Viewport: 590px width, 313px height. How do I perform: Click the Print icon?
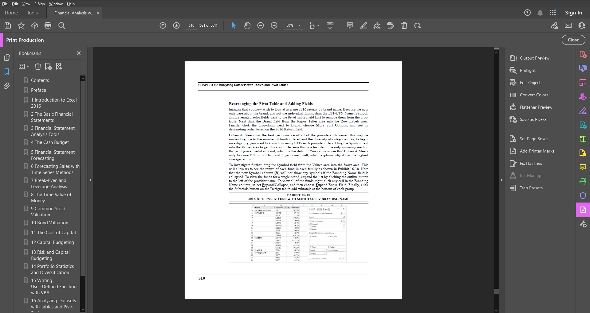click(48, 25)
